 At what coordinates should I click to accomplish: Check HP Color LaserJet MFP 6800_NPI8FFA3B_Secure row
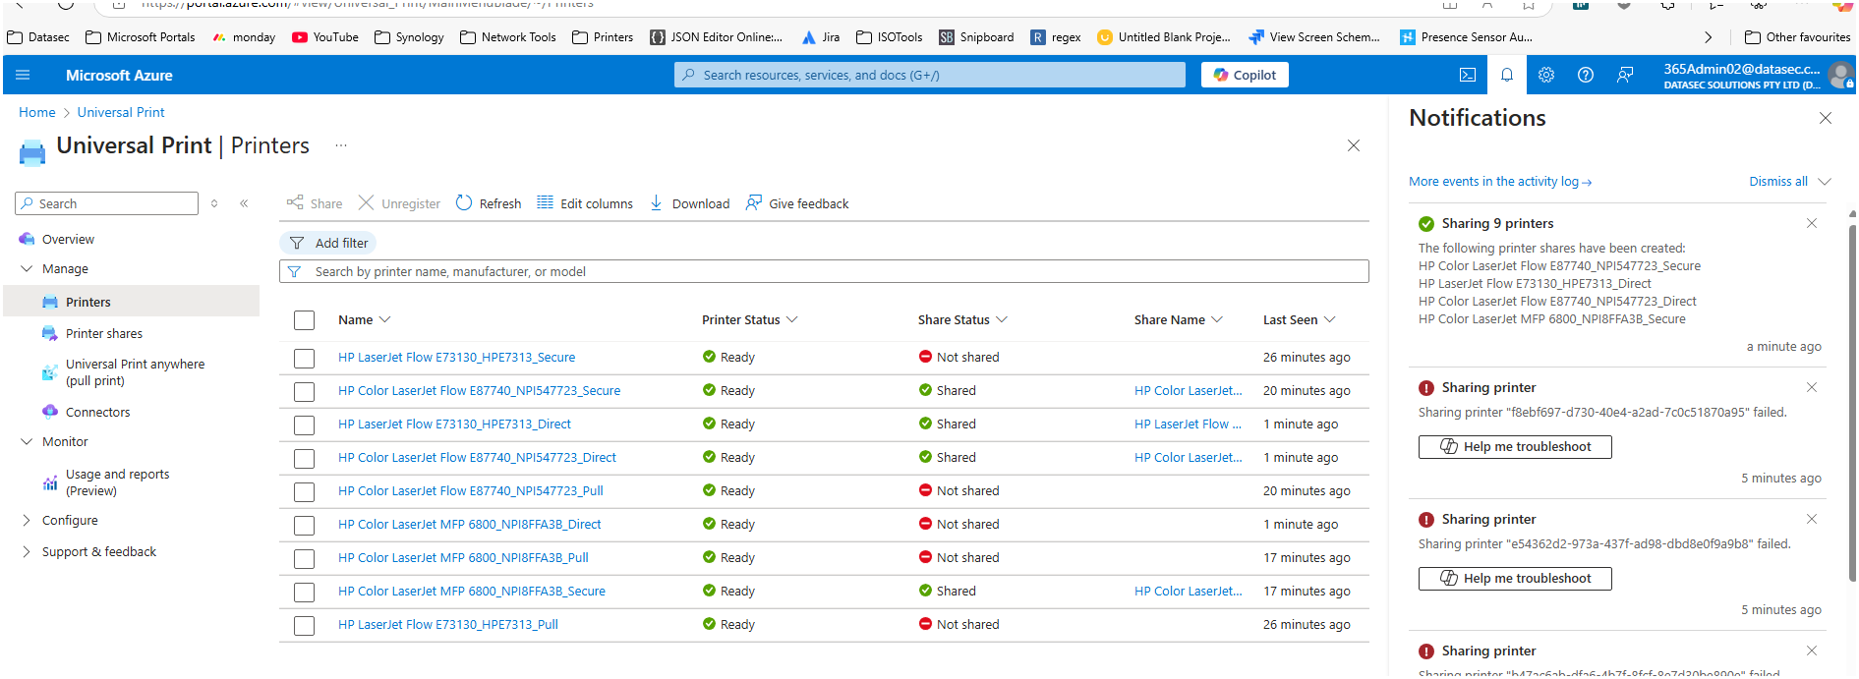coord(305,592)
